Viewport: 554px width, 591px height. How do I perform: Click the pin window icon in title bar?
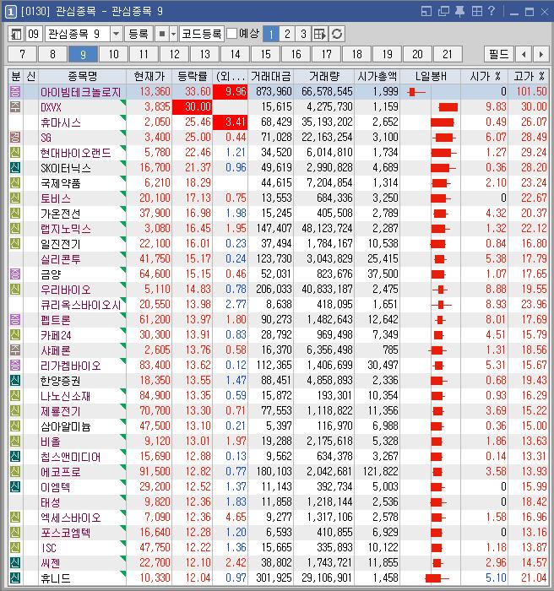coord(459,11)
